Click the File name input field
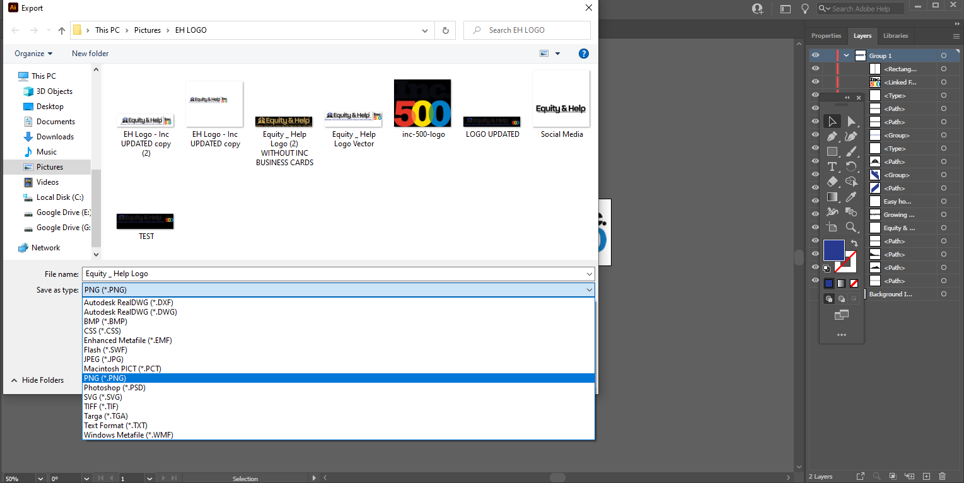The width and height of the screenshot is (964, 483). pos(334,274)
